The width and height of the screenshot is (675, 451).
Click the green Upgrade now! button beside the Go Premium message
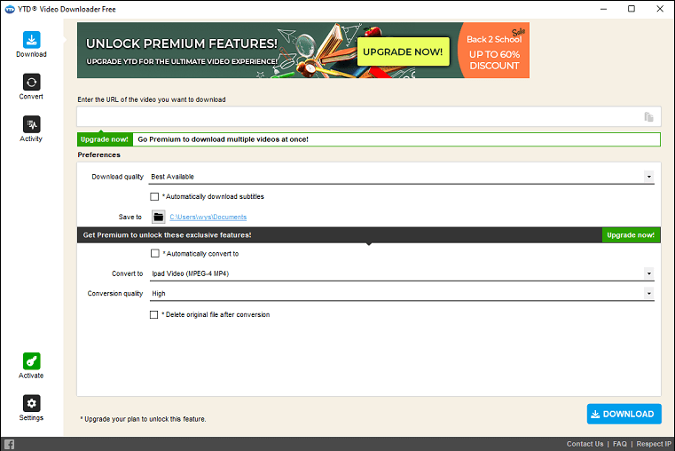[x=105, y=139]
